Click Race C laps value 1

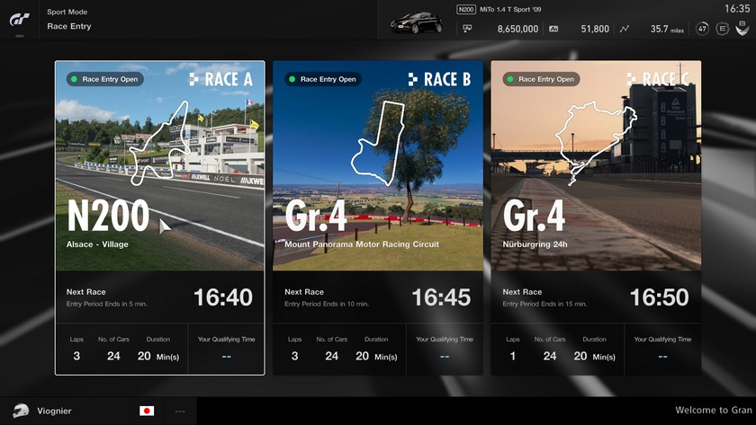pos(512,356)
